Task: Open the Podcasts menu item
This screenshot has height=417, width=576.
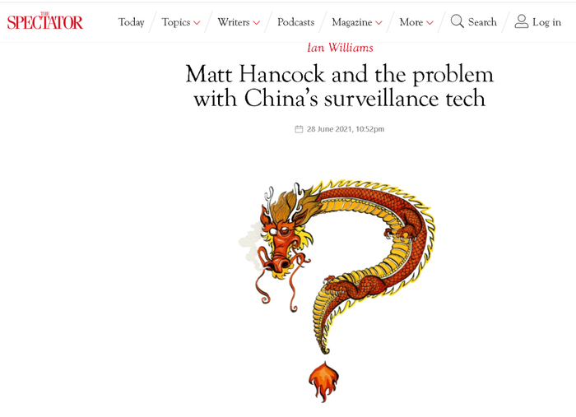Action: [295, 22]
